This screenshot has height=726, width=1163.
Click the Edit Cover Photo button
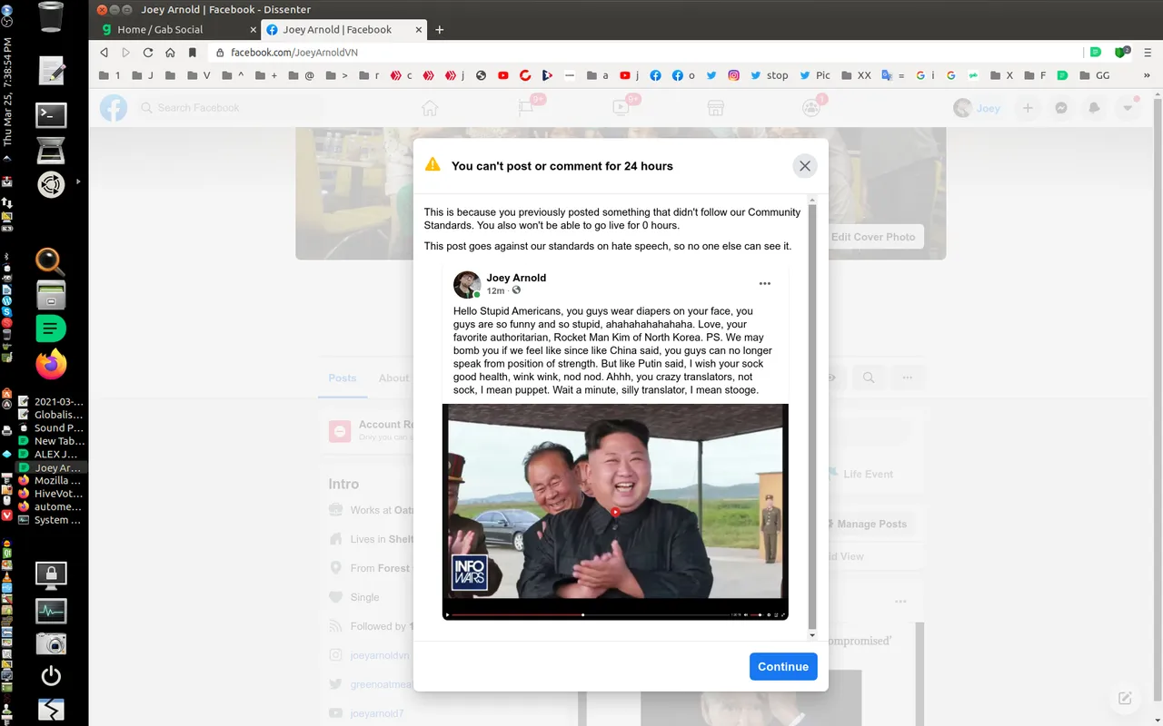pos(873,237)
